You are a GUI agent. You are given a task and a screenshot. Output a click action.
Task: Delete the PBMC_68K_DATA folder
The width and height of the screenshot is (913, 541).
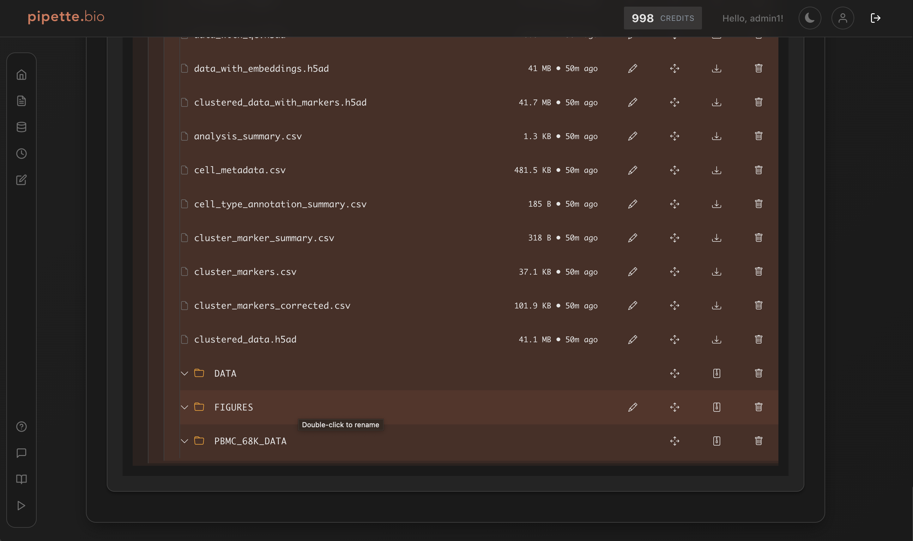(759, 441)
